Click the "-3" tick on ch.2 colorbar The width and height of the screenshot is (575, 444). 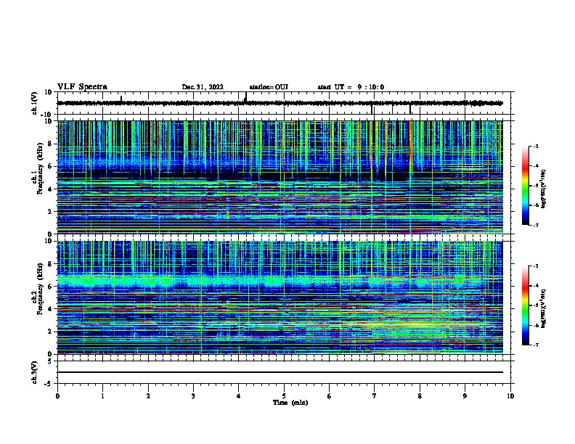[535, 266]
